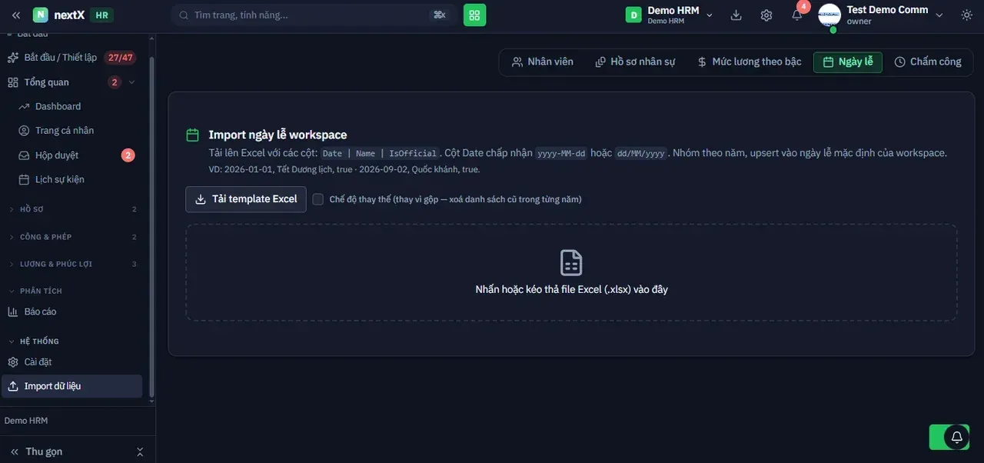Open settings gear icon in header
The width and height of the screenshot is (984, 463).
(x=766, y=15)
